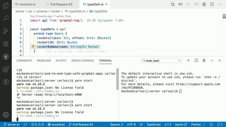The width and height of the screenshot is (226, 127).
Task: Click the next revision icon in toolbar
Action: 196,4
